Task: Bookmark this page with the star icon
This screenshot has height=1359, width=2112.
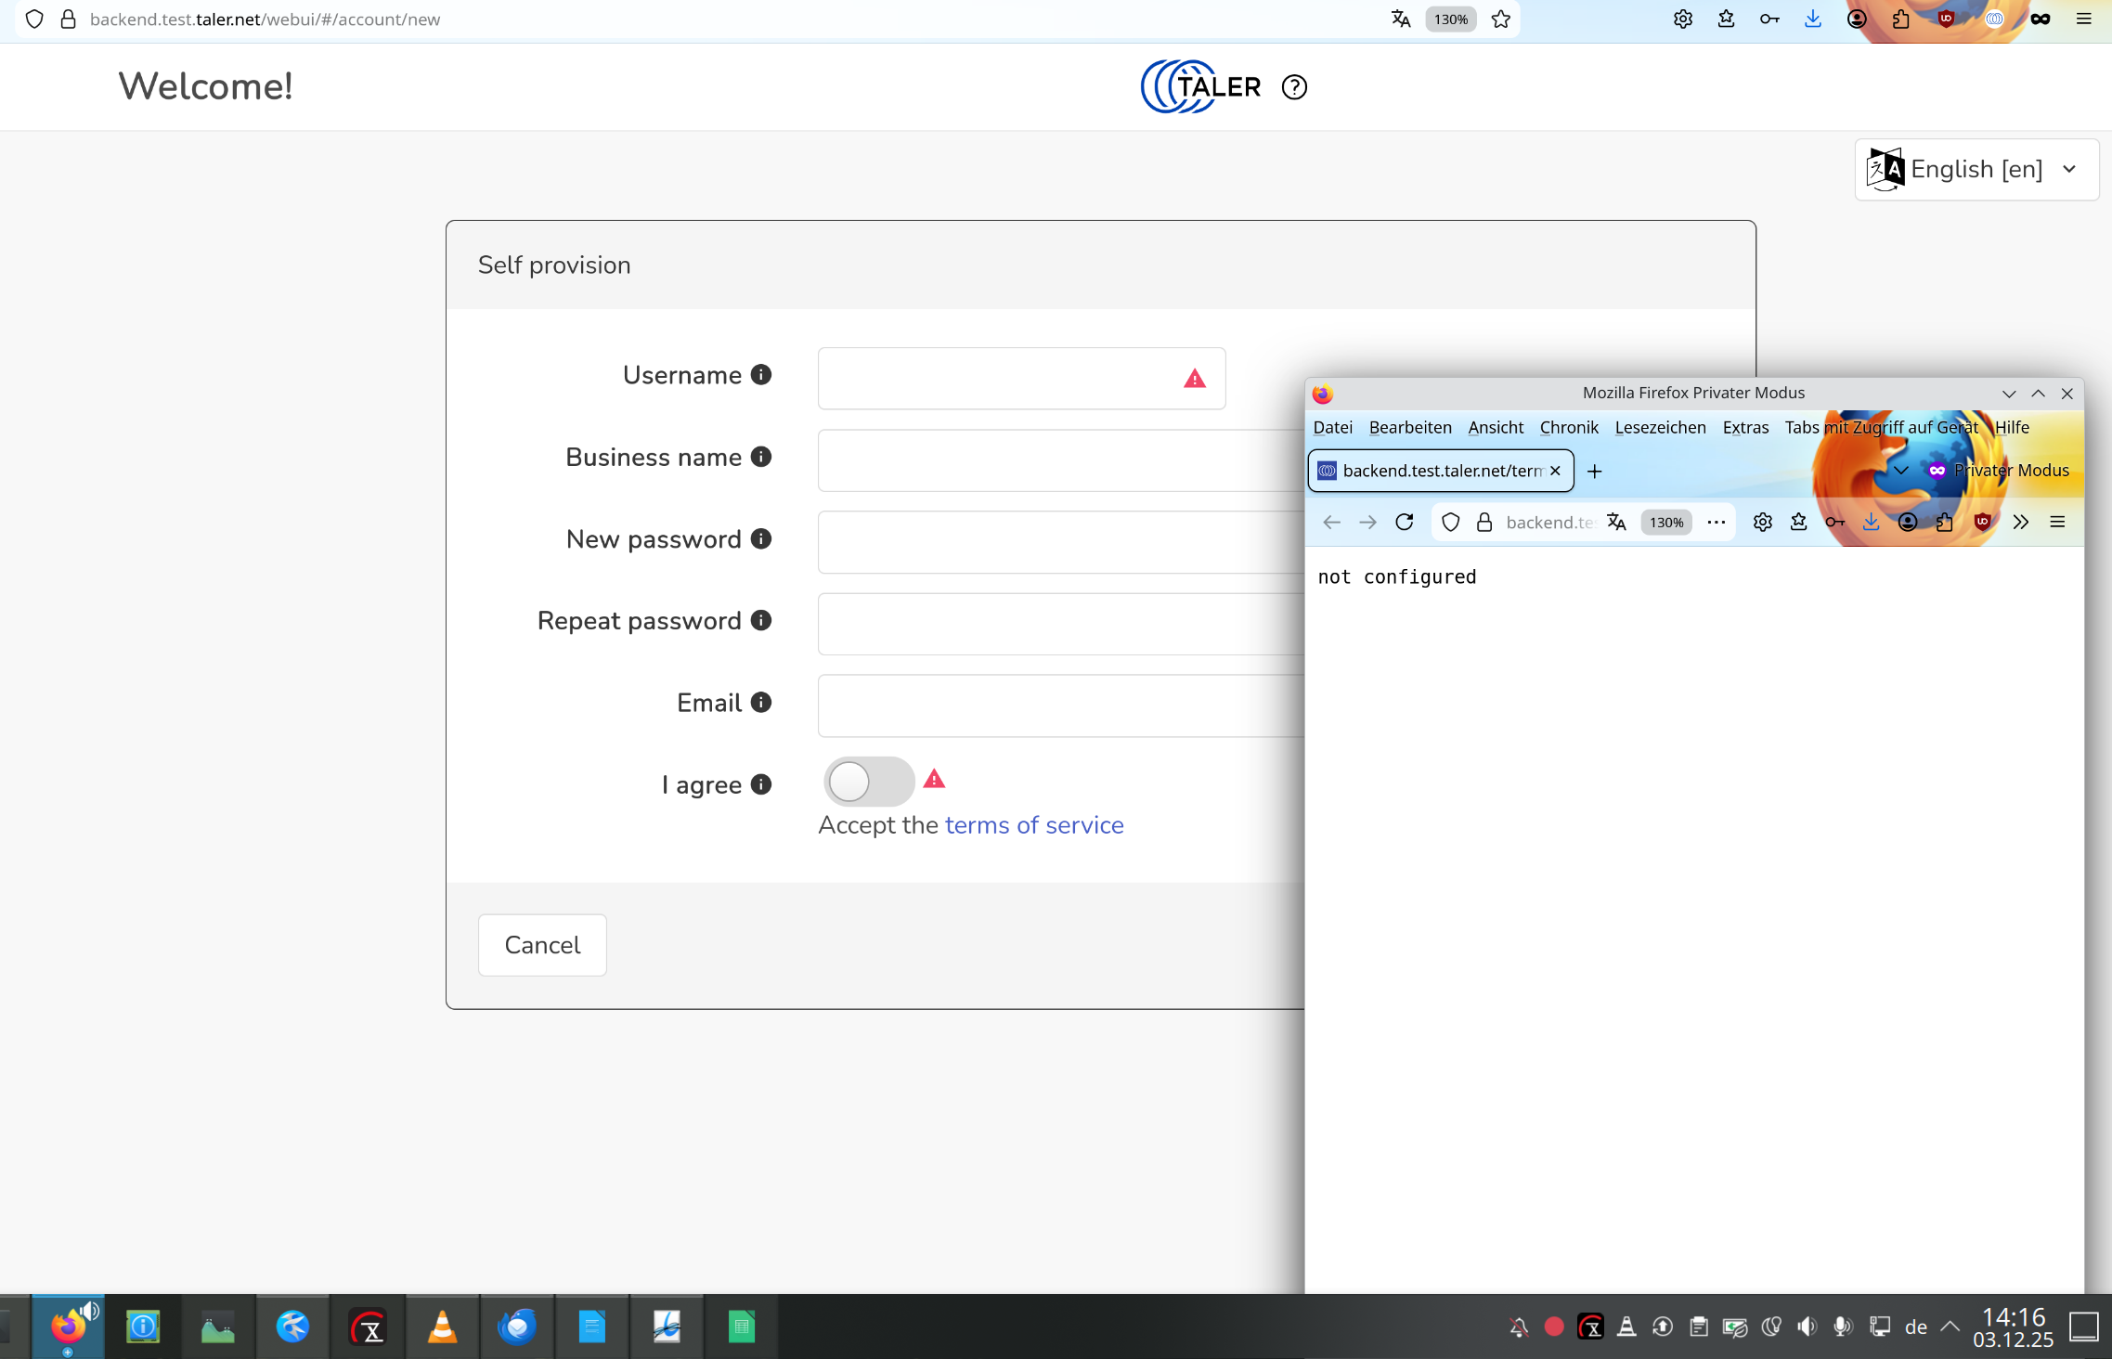Action: [1501, 19]
